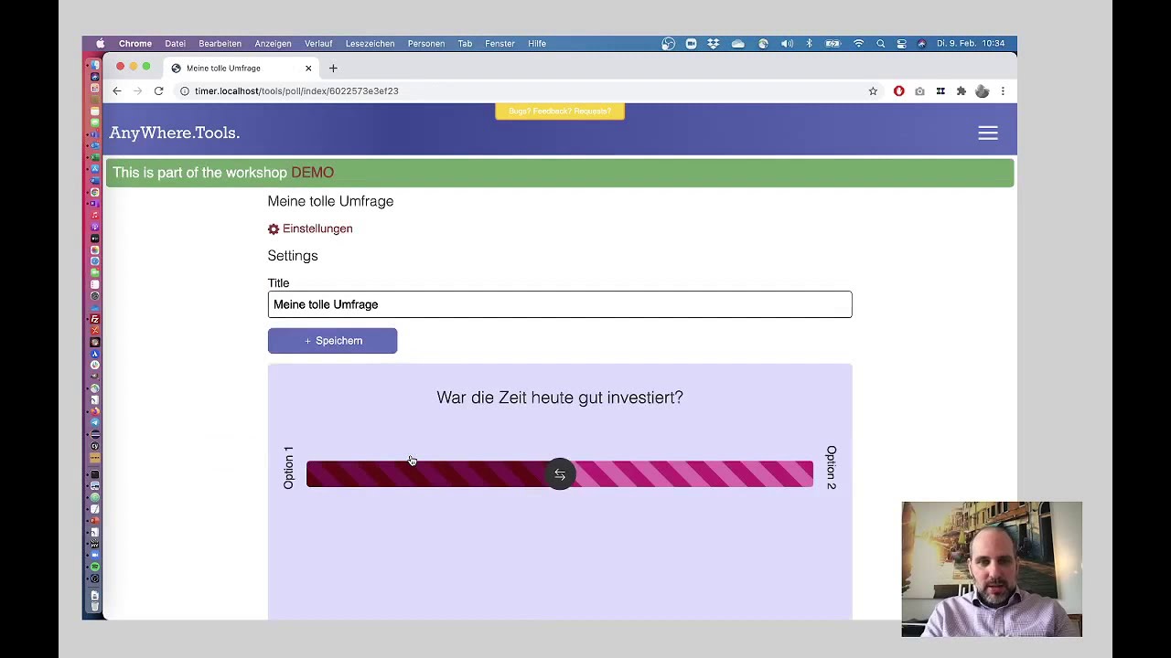Open the Chrome three-dot menu
1171x658 pixels.
click(1003, 91)
